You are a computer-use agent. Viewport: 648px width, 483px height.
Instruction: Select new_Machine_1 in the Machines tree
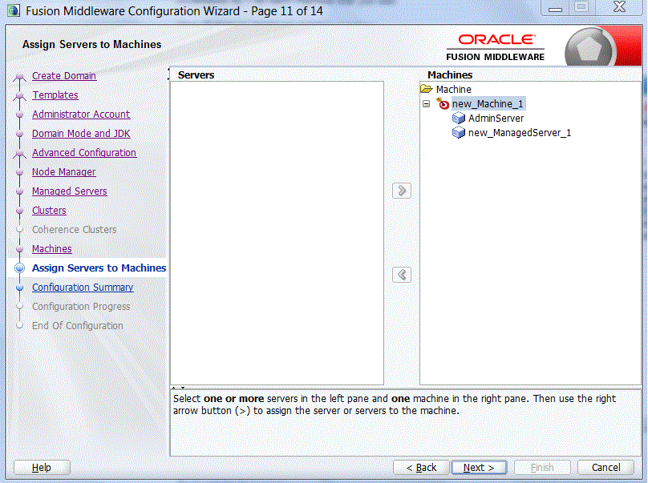[x=488, y=104]
